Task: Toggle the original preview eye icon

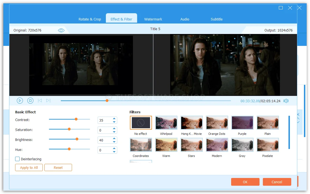Action: pyautogui.click(x=61, y=30)
